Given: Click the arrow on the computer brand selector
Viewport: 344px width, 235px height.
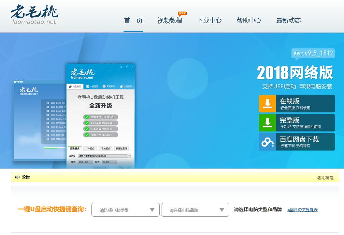Looking at the screenshot, I should pyautogui.click(x=222, y=210).
